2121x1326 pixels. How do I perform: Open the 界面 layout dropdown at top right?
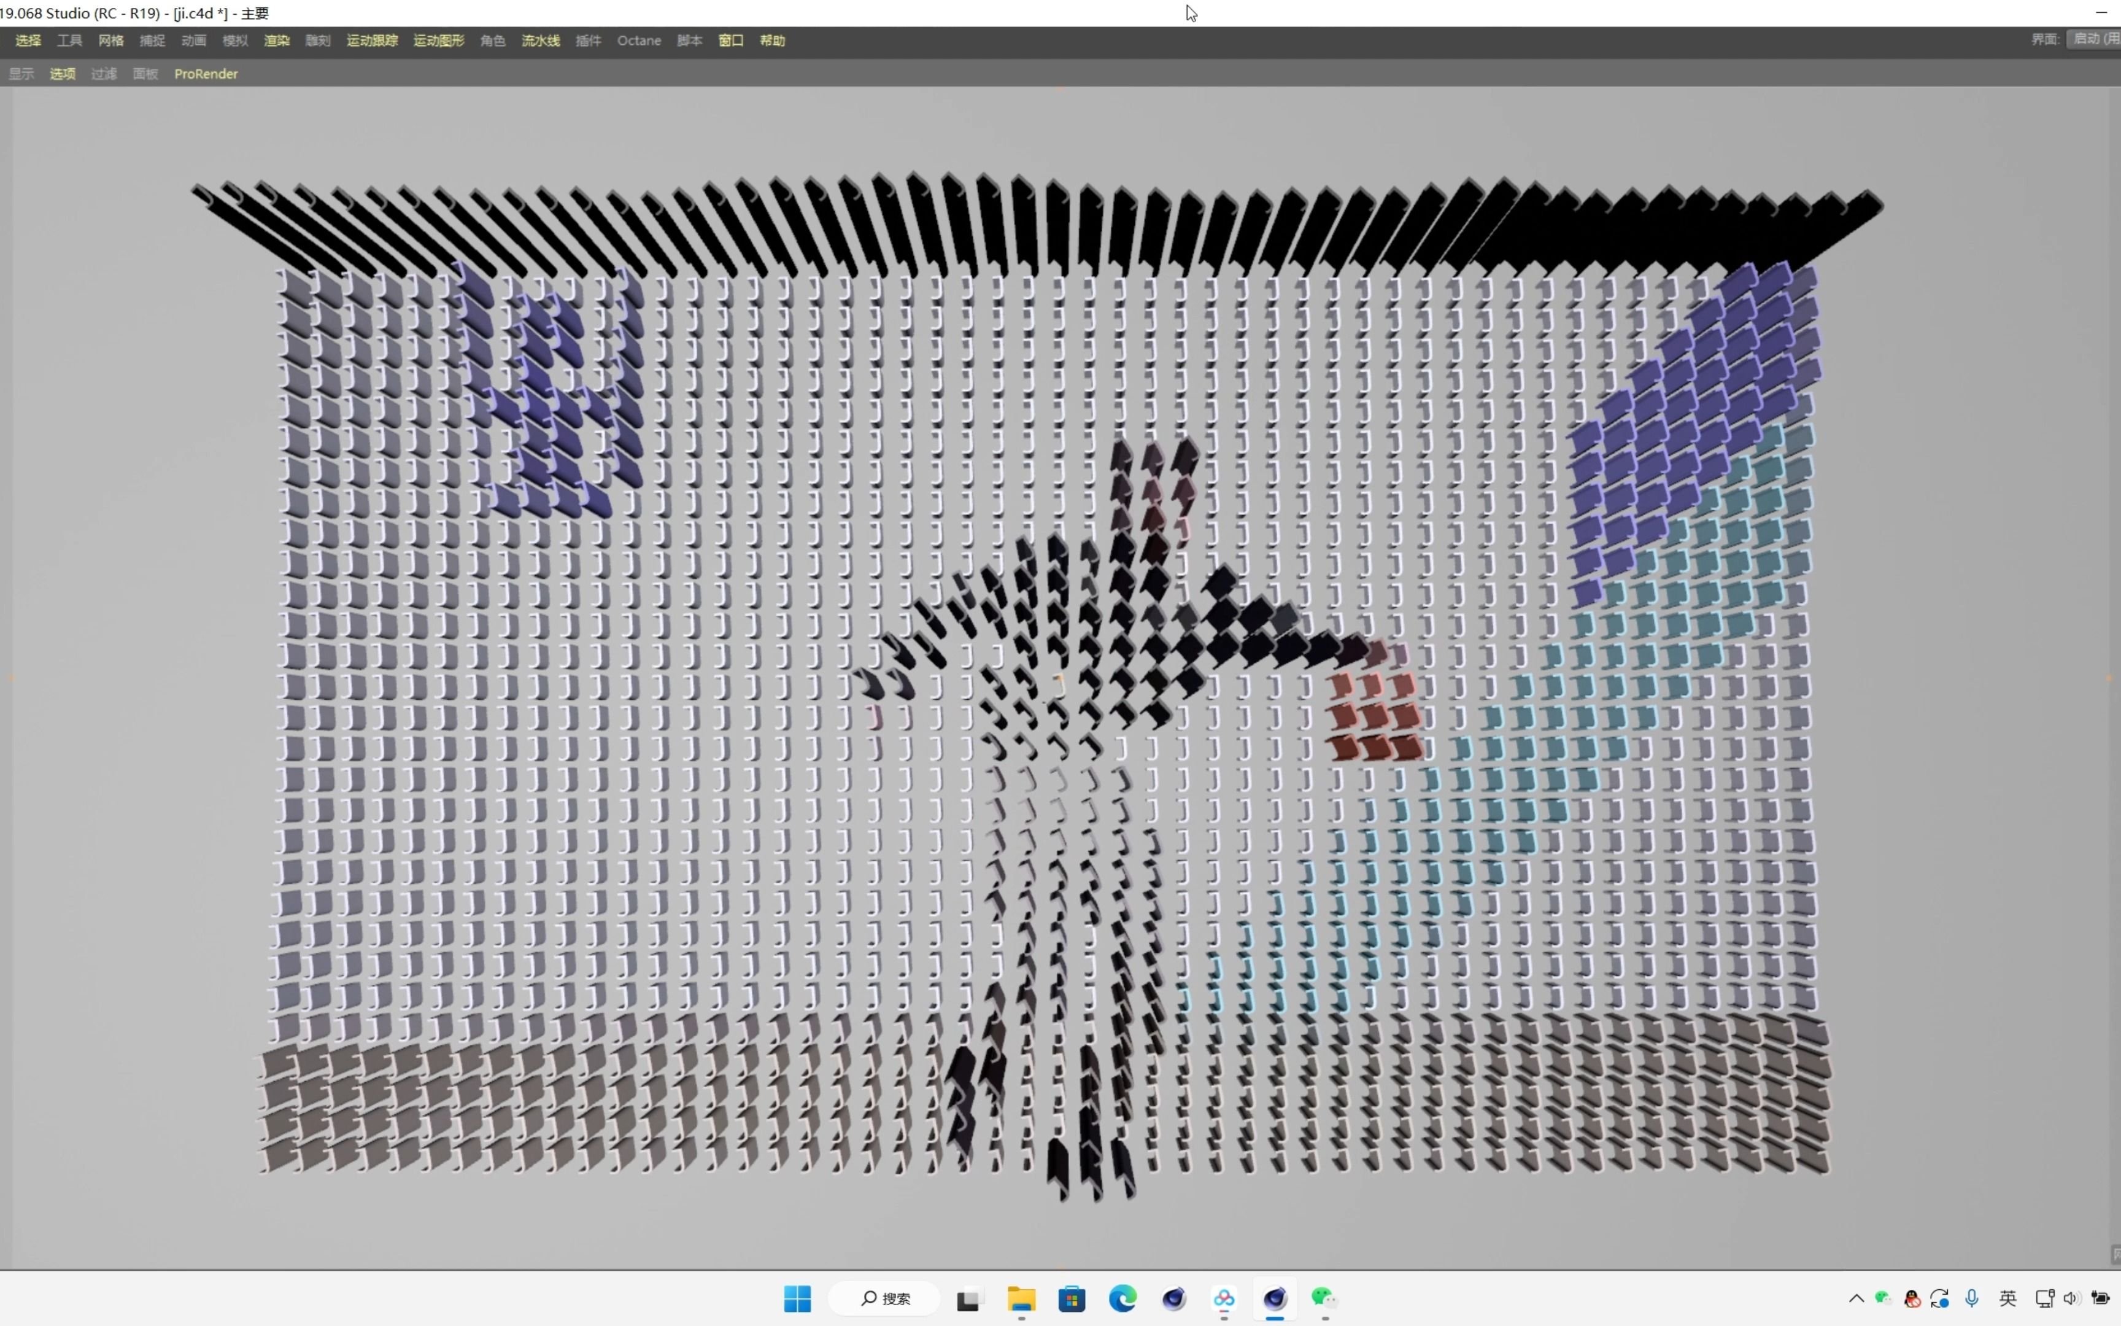coord(2095,39)
